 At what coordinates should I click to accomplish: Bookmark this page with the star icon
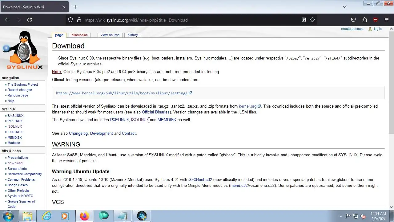pyautogui.click(x=312, y=20)
